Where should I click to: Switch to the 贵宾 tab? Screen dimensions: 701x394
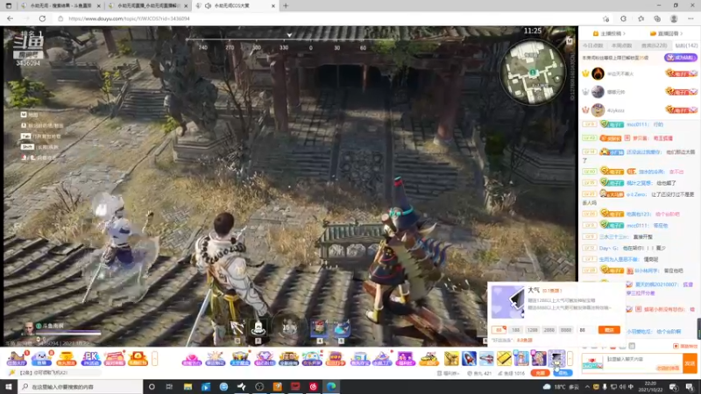click(654, 46)
